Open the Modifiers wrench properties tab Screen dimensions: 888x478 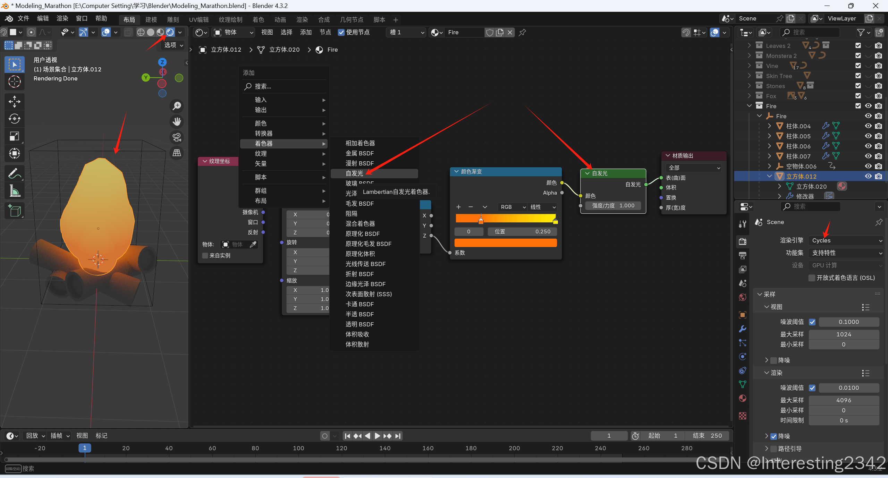click(743, 329)
